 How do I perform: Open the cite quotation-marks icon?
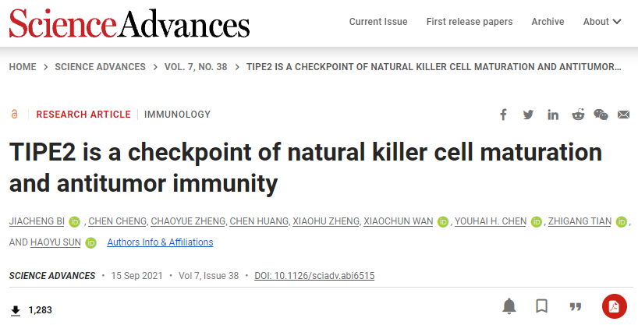pyautogui.click(x=576, y=306)
